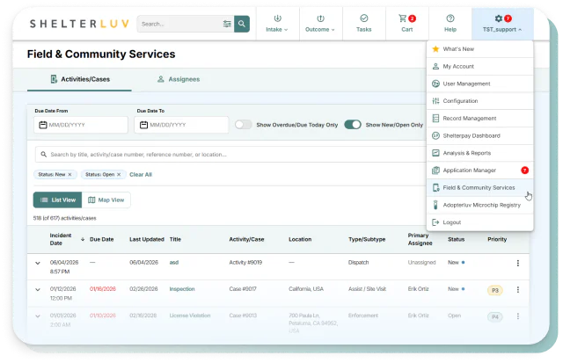
Task: Click the Due Date column header
Action: tap(102, 239)
